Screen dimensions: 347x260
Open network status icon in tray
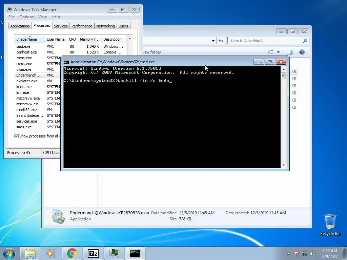[305, 254]
